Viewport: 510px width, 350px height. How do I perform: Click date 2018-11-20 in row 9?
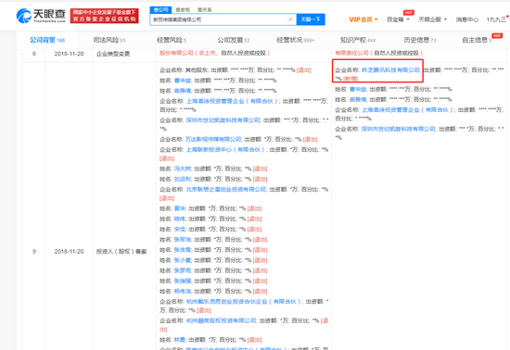point(69,252)
